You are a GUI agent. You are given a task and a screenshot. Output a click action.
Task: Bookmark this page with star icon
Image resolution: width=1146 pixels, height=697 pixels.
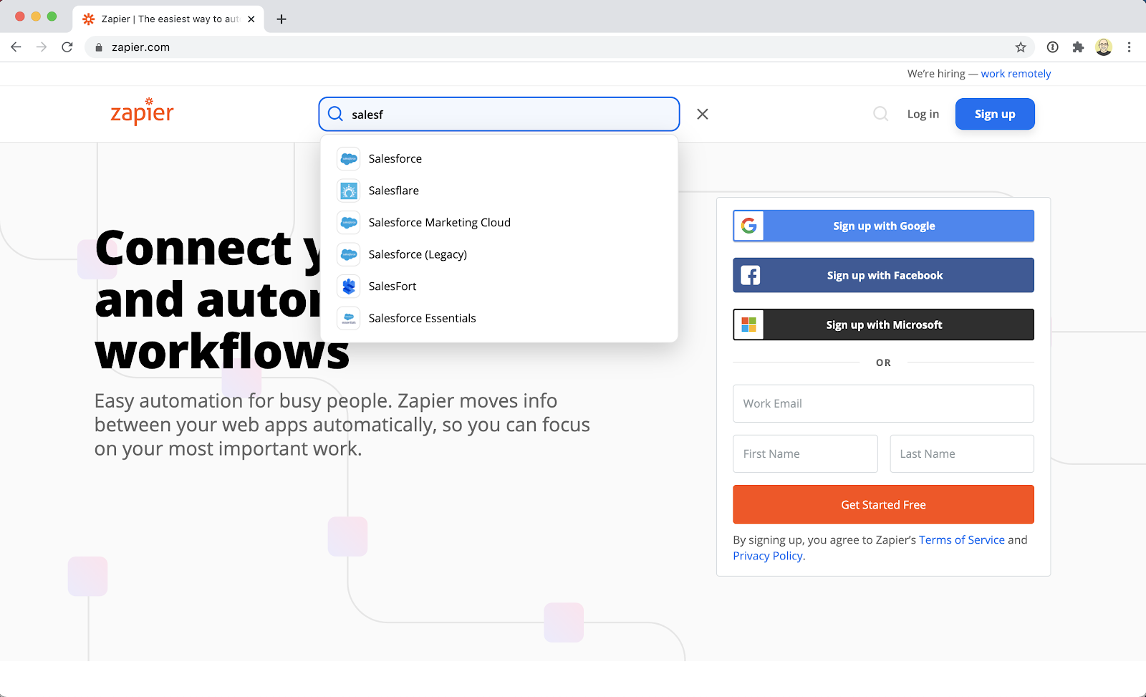[x=1021, y=47]
